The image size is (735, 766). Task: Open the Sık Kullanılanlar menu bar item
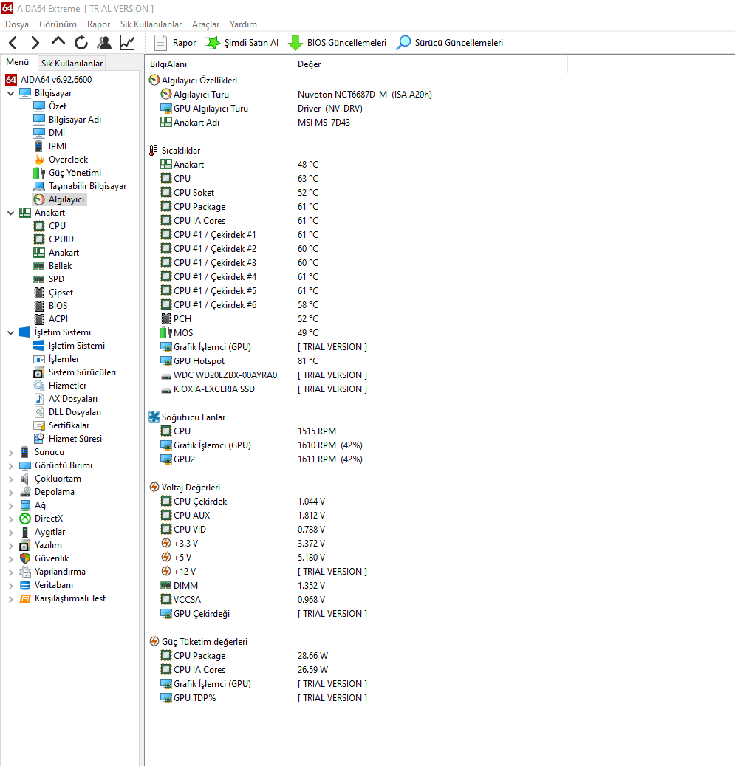tap(151, 24)
